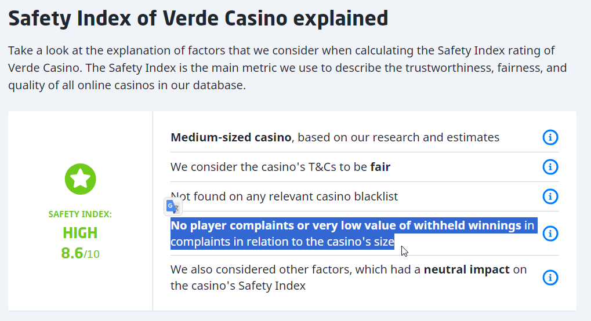Click the green "HIGH" rating text
Screen dimensions: 591x321
80,233
